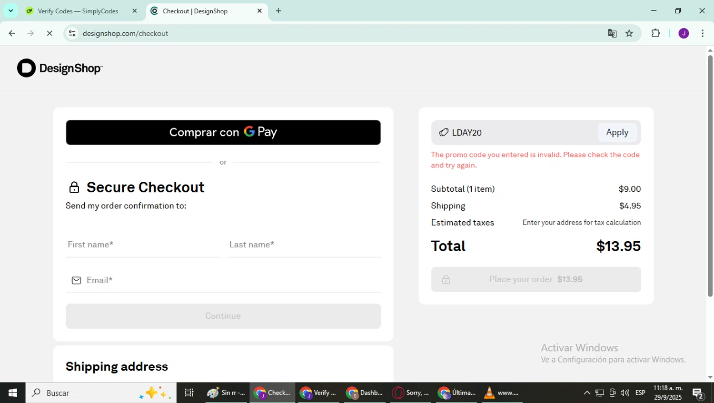Bookmark this page with star icon
The width and height of the screenshot is (714, 403).
(629, 33)
